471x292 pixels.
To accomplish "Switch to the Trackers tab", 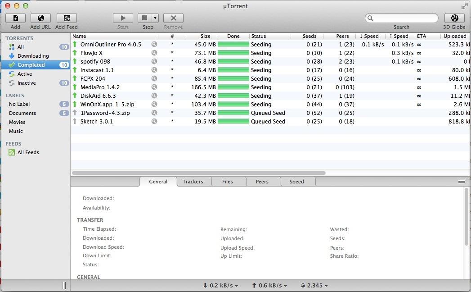I will click(193, 182).
